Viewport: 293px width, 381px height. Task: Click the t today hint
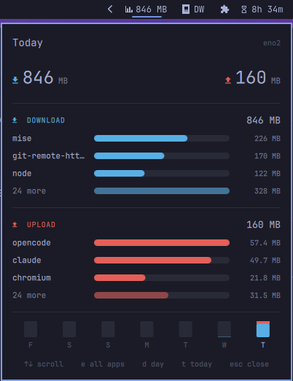(197, 364)
